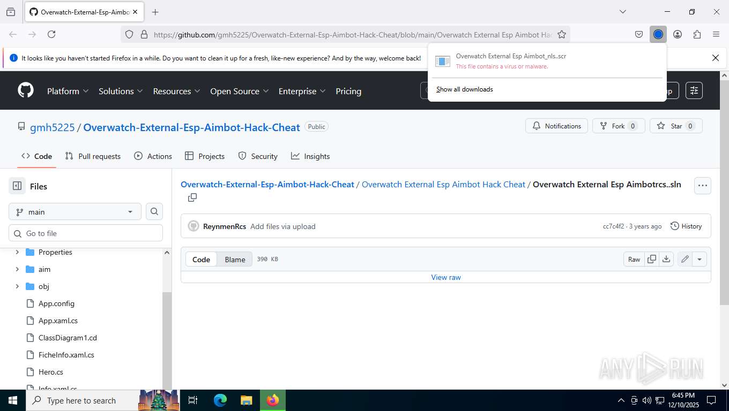
Task: Star this repository
Action: point(676,126)
